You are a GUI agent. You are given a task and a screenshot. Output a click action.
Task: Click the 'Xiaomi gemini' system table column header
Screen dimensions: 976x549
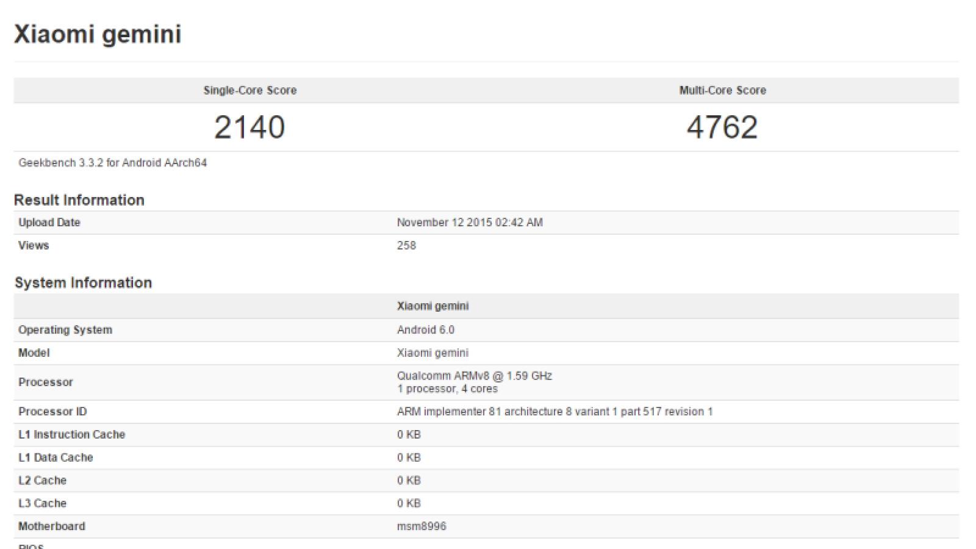(433, 306)
